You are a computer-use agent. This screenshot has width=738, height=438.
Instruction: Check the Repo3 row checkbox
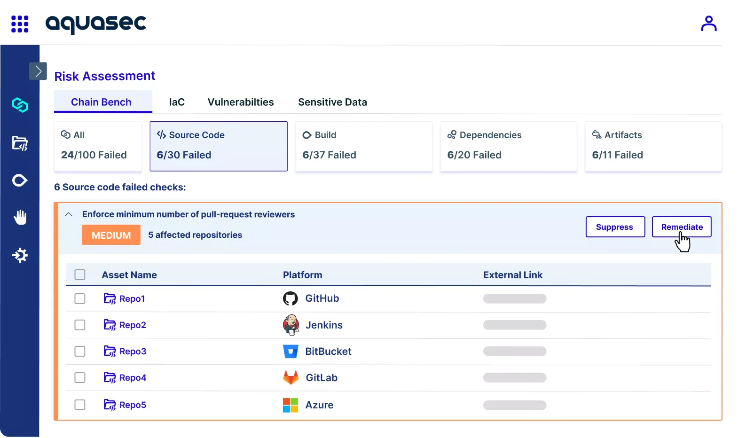tap(80, 351)
